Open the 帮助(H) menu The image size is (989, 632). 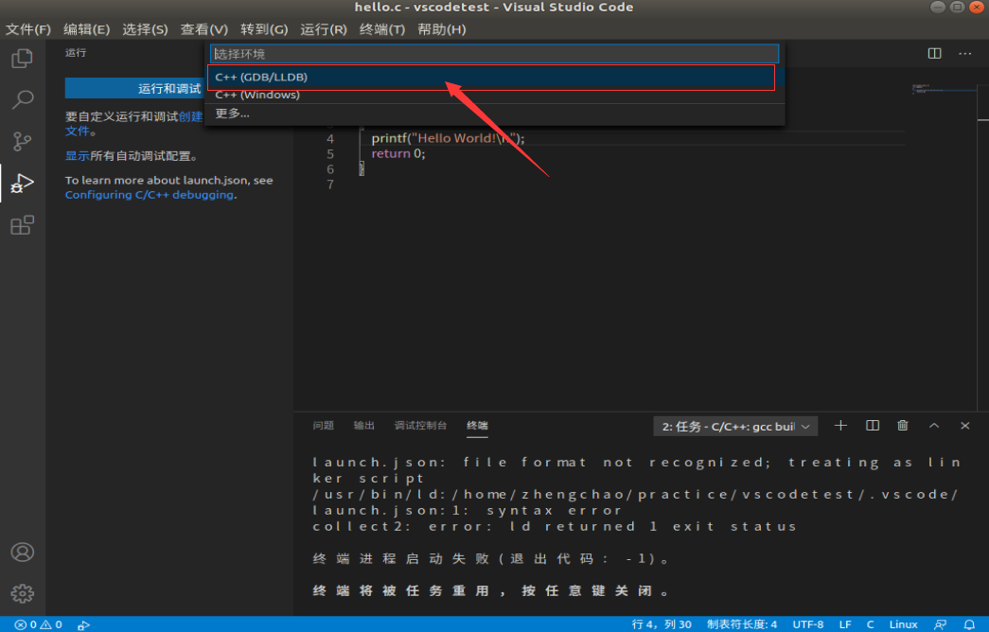point(442,29)
